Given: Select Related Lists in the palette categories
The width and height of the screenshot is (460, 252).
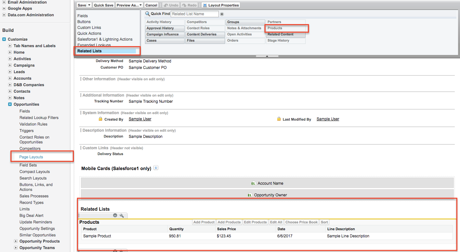Looking at the screenshot, I should [89, 51].
